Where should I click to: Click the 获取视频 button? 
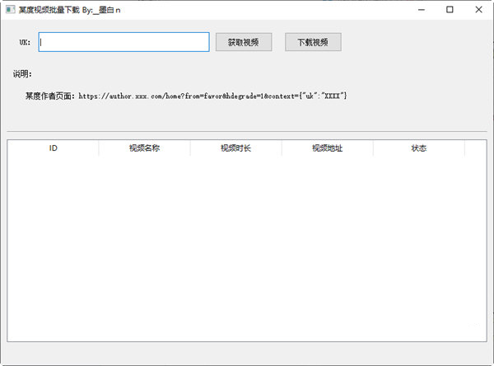click(244, 42)
